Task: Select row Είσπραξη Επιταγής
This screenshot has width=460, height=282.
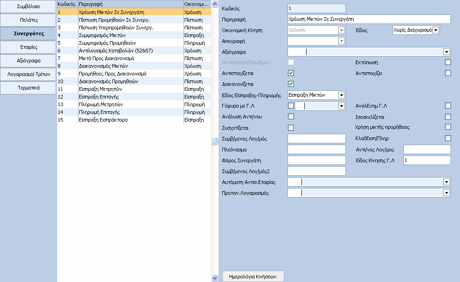Action: point(134,97)
